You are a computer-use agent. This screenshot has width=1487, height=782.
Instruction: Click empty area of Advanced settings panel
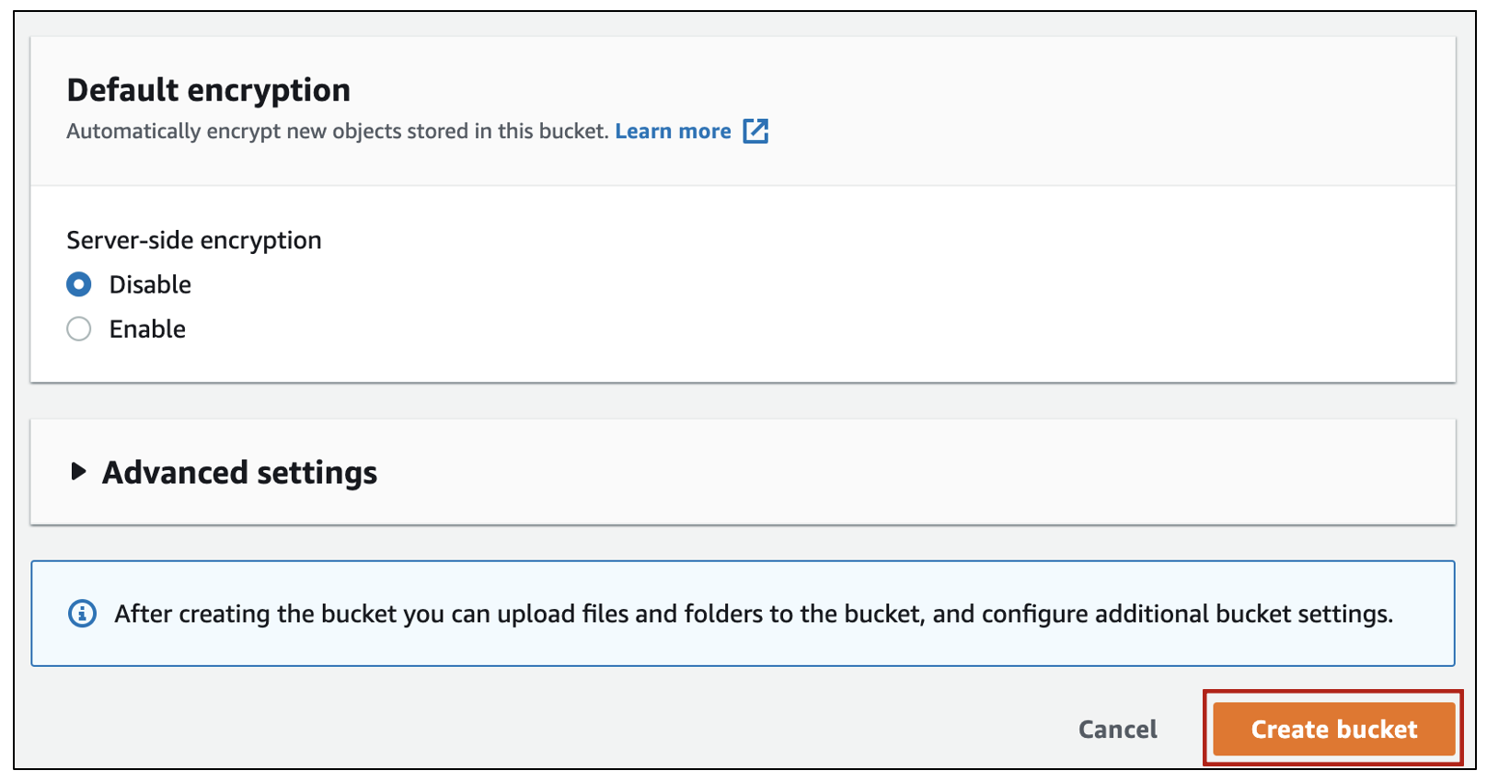coord(920,472)
